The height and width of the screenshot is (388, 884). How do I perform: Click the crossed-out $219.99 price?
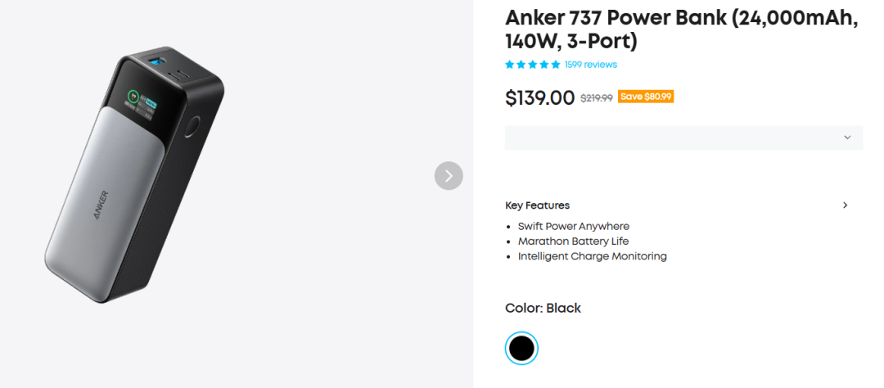pos(596,97)
